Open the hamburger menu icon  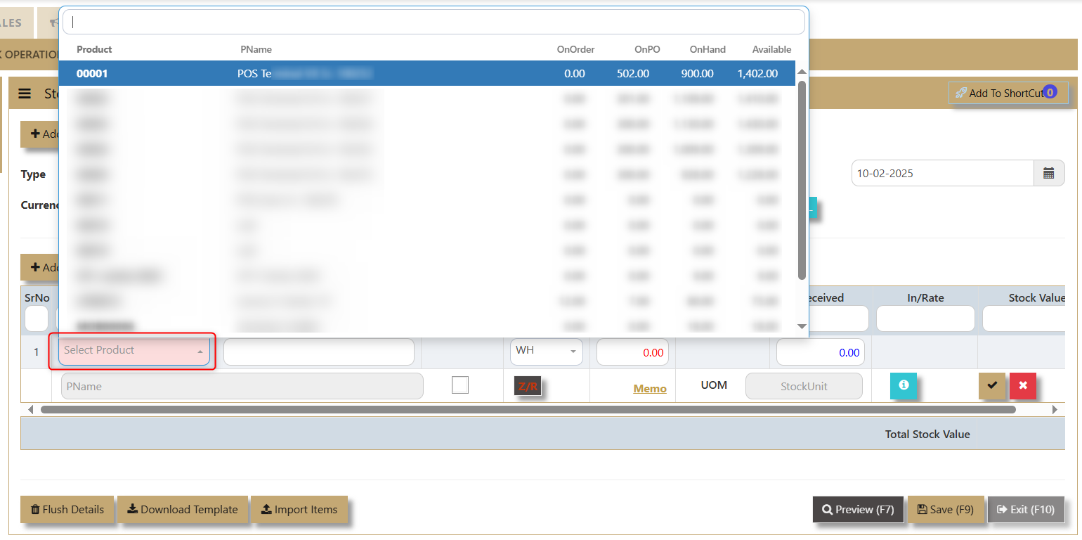[x=25, y=94]
